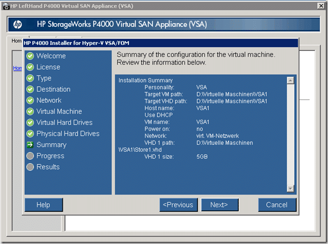Click the installer title bar text
Screen dimensions: 328x244
pos(76,43)
